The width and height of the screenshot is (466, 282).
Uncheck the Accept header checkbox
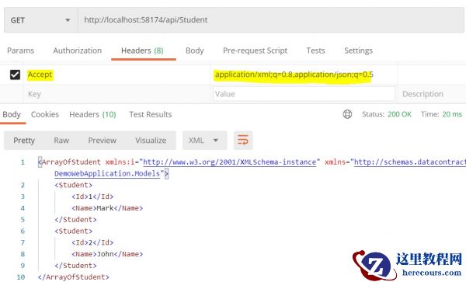15,75
